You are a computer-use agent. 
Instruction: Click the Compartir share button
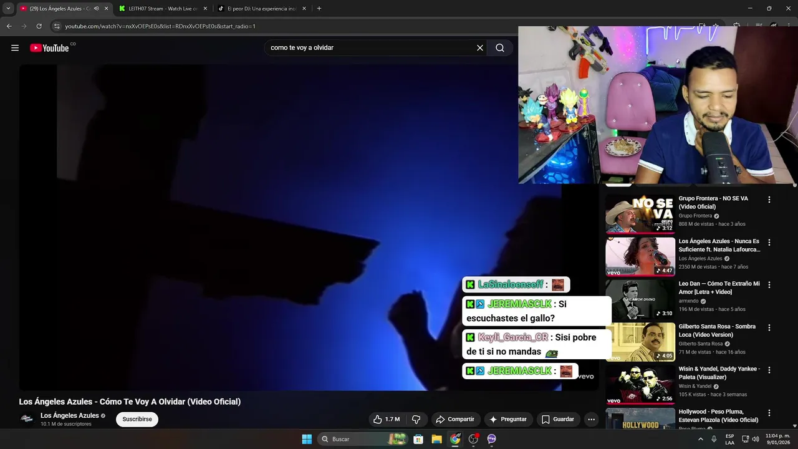(455, 419)
